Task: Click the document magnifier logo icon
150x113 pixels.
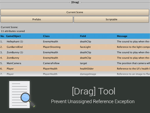Action: point(22,94)
